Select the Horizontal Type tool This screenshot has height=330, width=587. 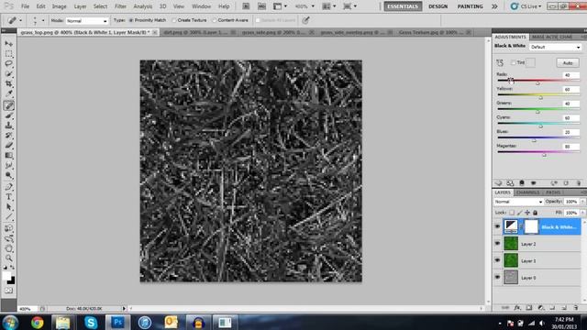(x=8, y=197)
